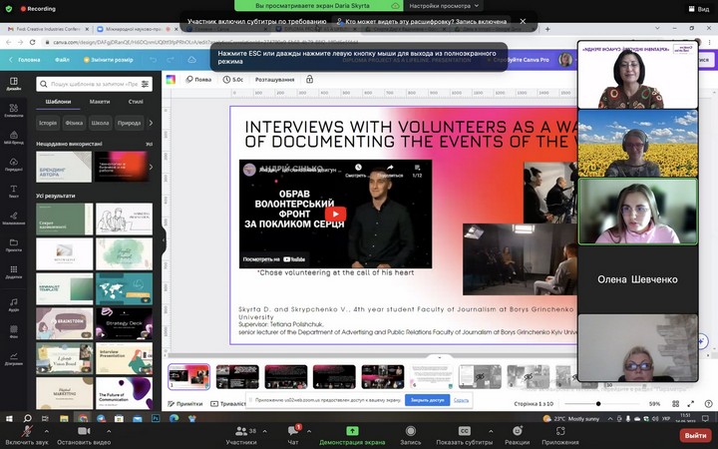This screenshot has height=449, width=718.
Task: Open Audio panel in Canva sidebar
Action: point(14,304)
